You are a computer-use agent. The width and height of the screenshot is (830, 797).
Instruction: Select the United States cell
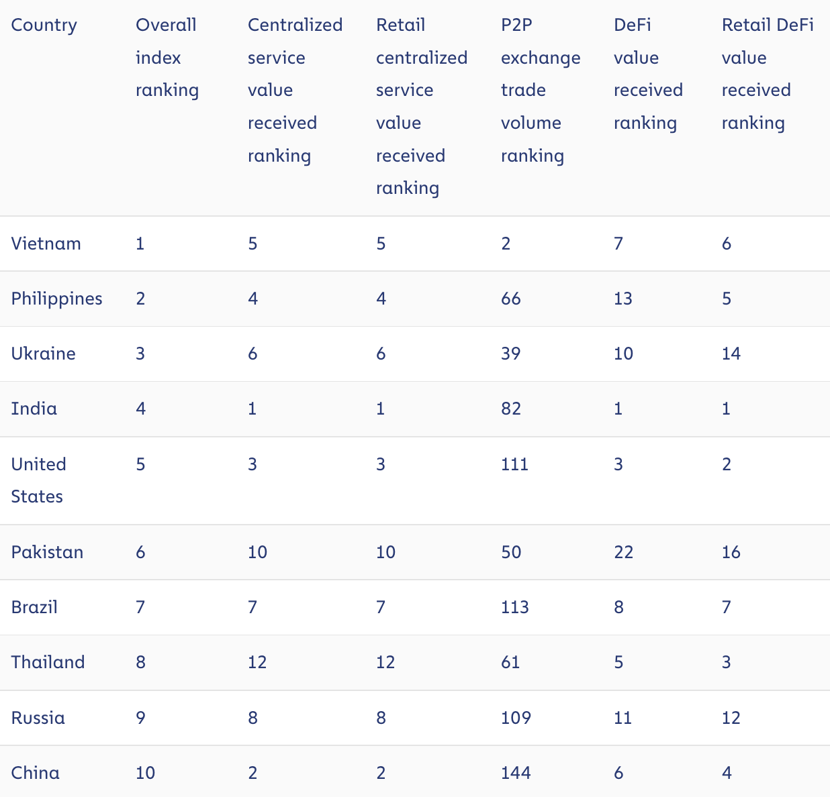coord(39,480)
